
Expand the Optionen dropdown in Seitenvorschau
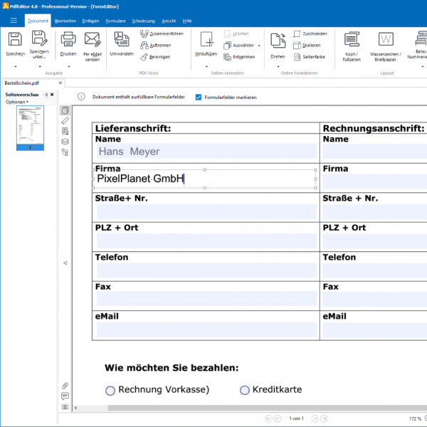point(17,102)
